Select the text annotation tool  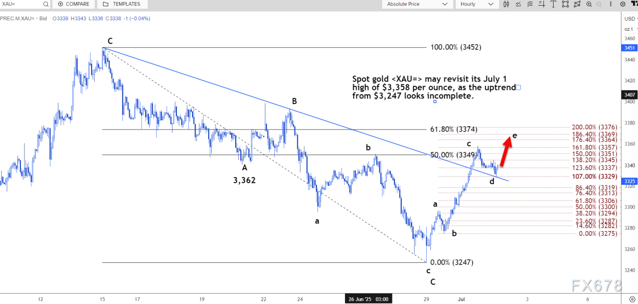553,4
